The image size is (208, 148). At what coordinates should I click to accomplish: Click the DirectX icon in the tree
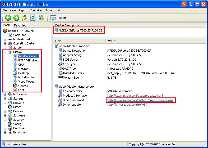coord(10,107)
